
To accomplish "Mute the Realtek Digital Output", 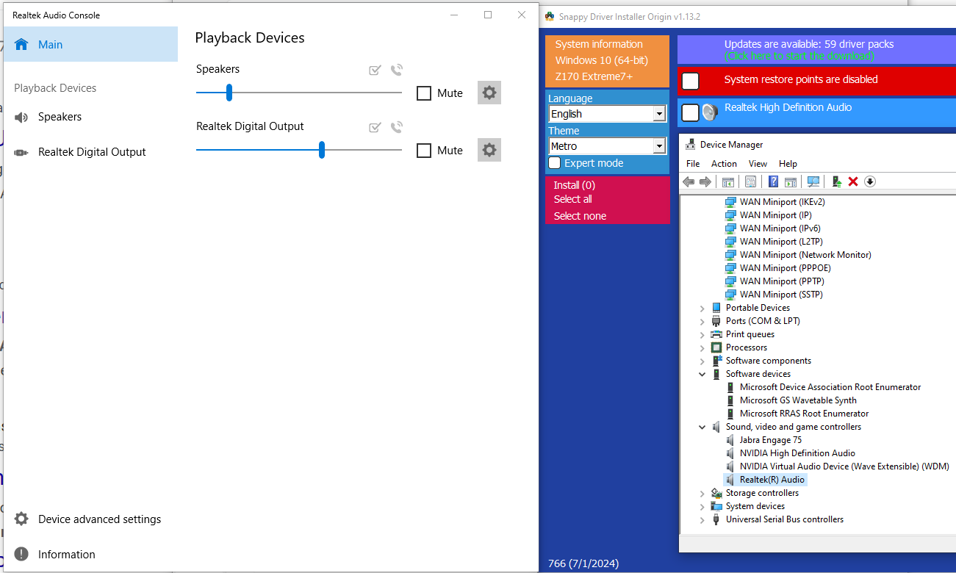I will coord(424,151).
